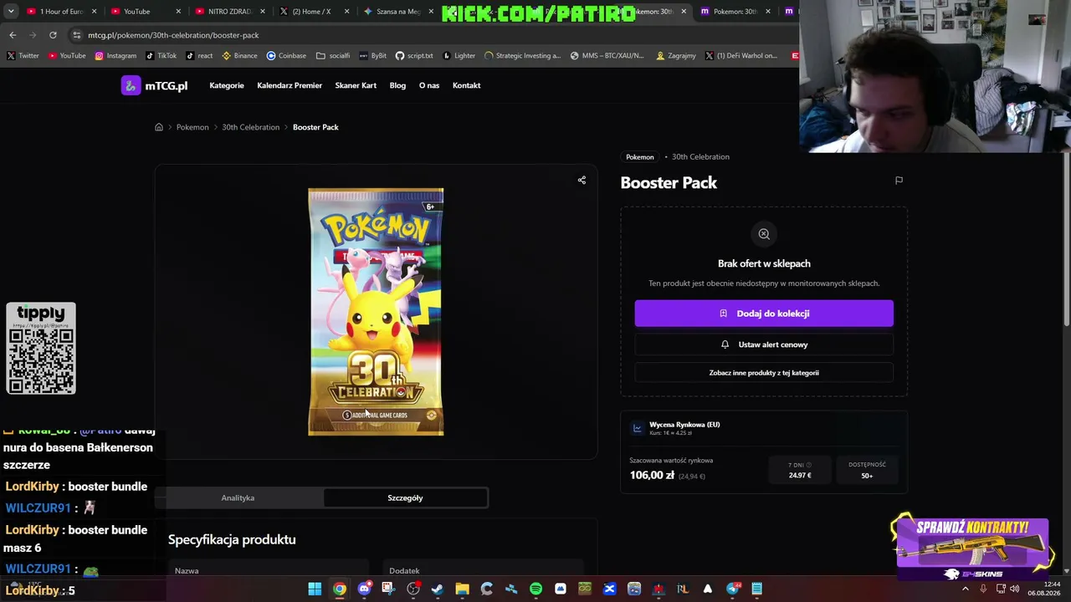Reload the page
1071x602 pixels.
coord(53,35)
